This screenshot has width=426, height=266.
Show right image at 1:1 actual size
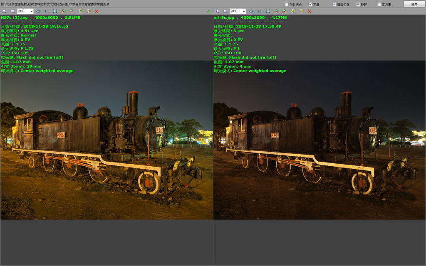[x=260, y=11]
